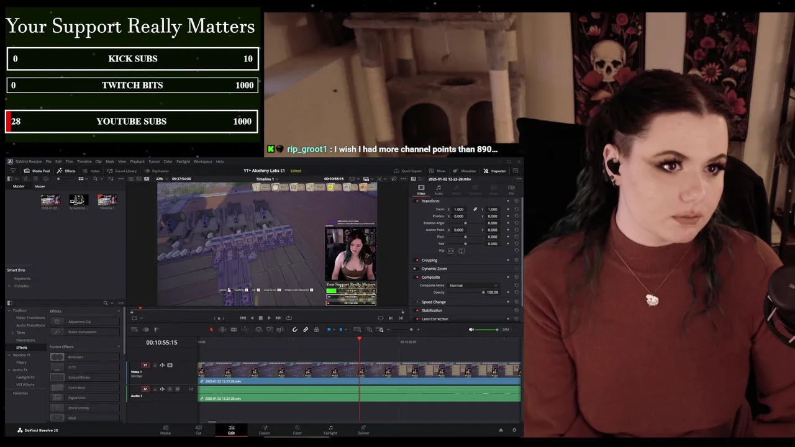Image resolution: width=795 pixels, height=447 pixels.
Task: Open the Workspace menu
Action: tap(202, 161)
